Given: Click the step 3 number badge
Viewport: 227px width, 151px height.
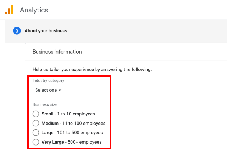Looking at the screenshot, I should 17,31.
